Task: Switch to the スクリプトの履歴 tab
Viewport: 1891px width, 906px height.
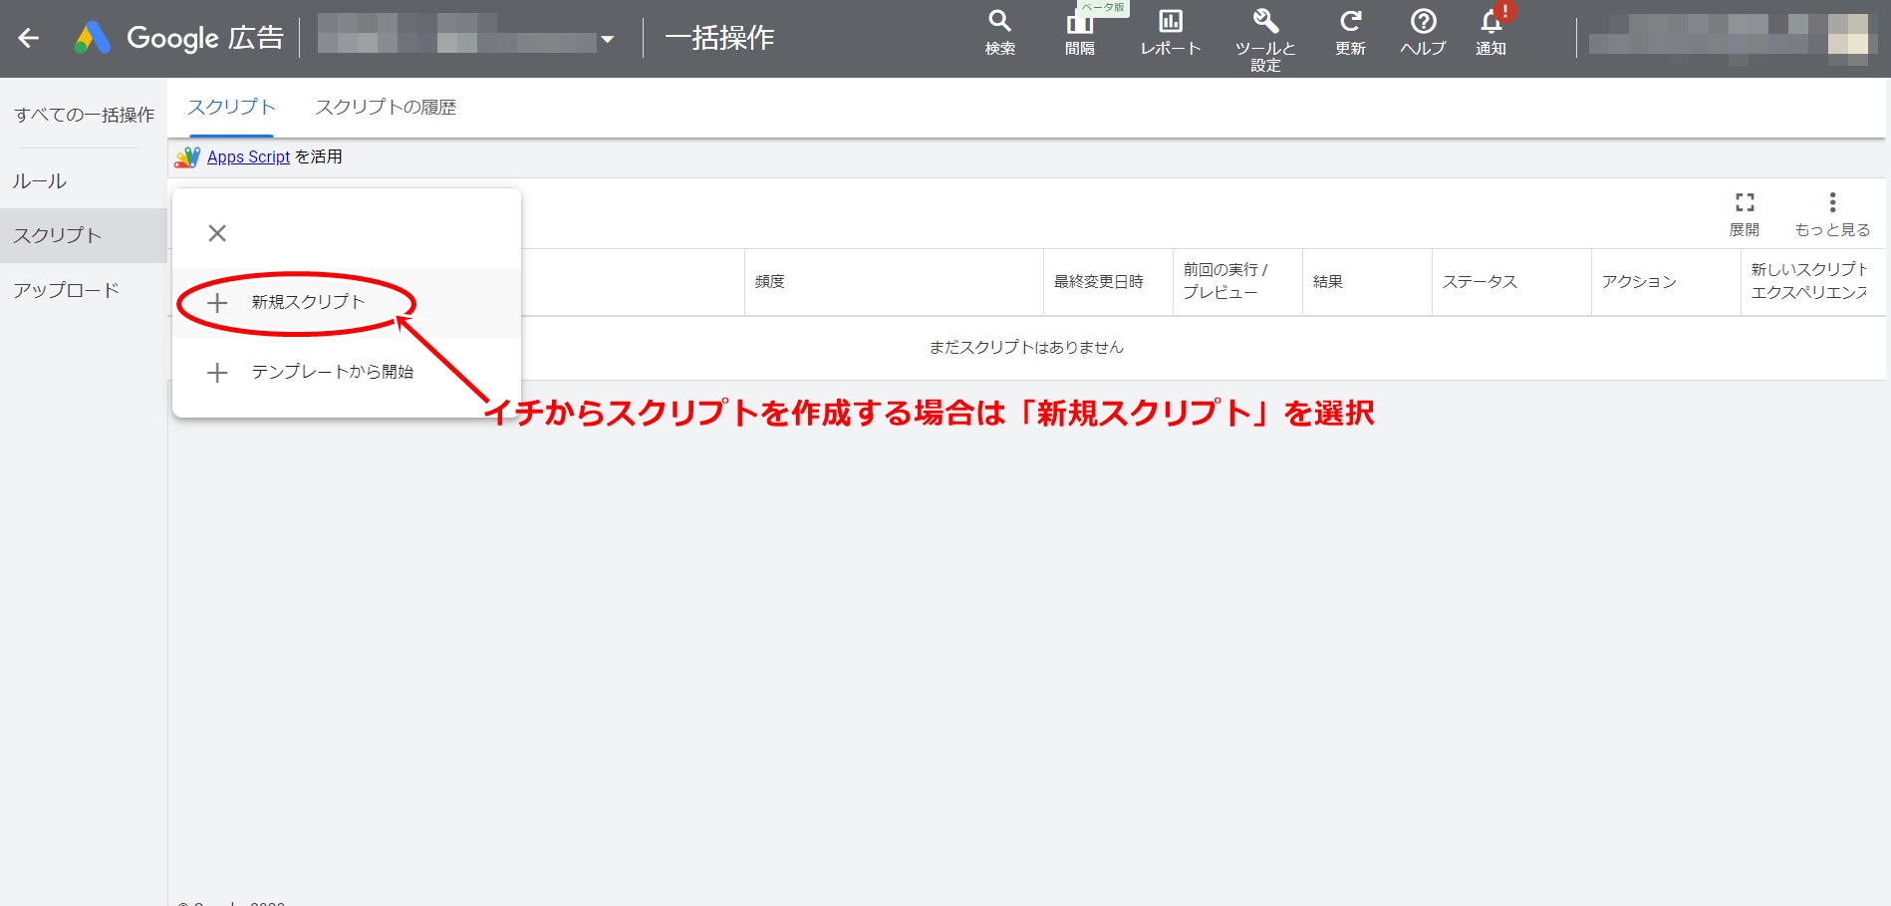Action: click(386, 107)
